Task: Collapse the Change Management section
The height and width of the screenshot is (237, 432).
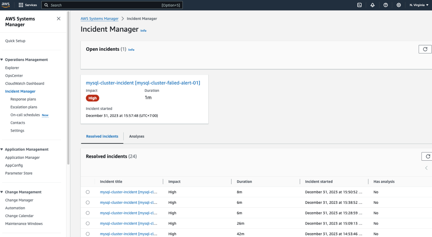Action: click(x=2, y=192)
